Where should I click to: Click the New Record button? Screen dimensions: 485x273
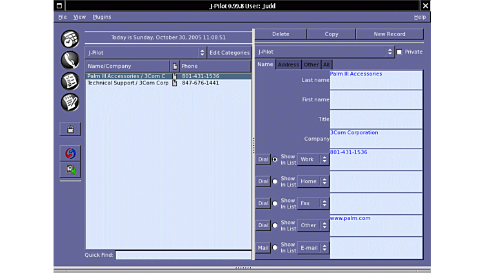[x=390, y=34]
